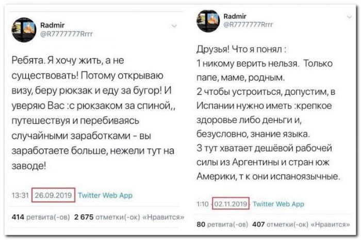Viewport: 361px width, 240px height.
Task: Click the 02.11.2019 date link
Action: tap(231, 204)
